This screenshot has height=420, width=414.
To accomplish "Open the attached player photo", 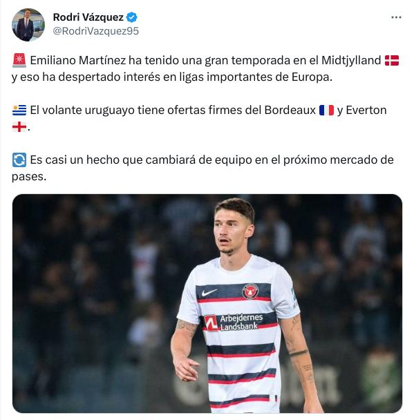I will [207, 303].
